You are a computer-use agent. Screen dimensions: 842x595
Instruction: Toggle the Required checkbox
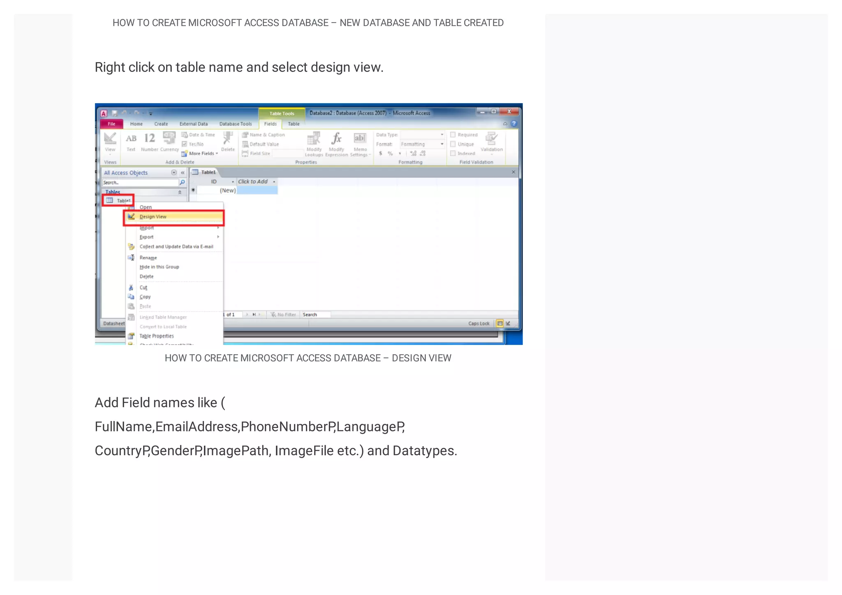pos(453,135)
